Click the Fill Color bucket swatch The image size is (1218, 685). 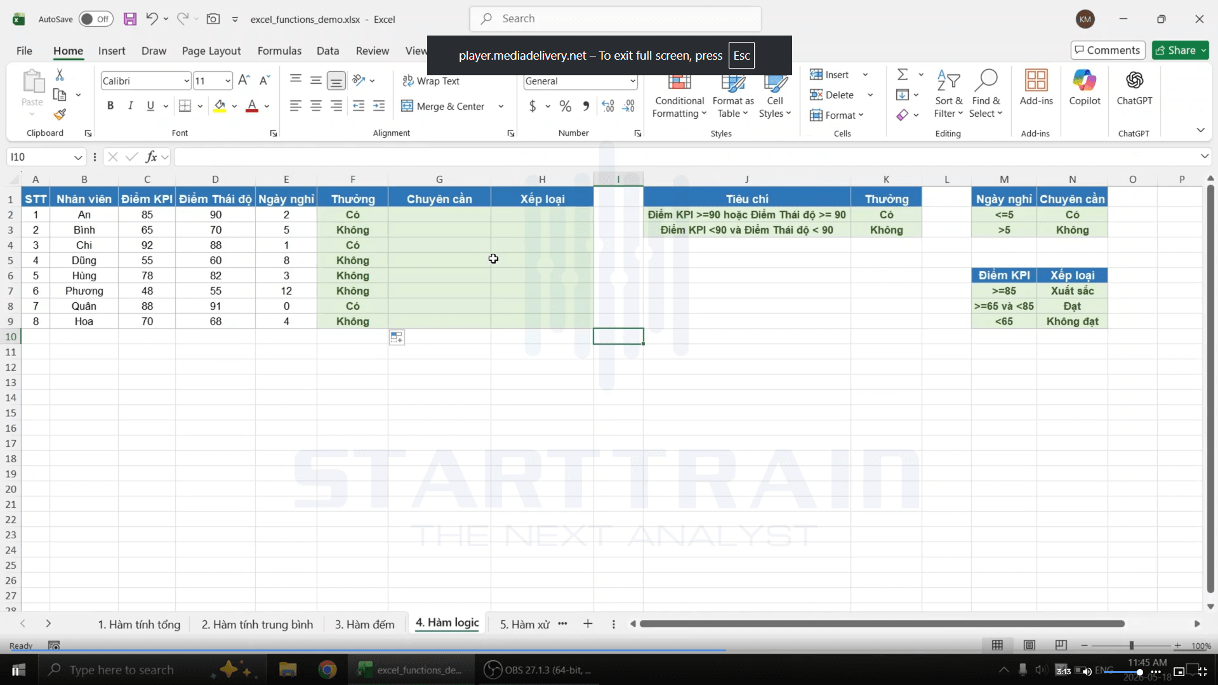pyautogui.click(x=220, y=106)
